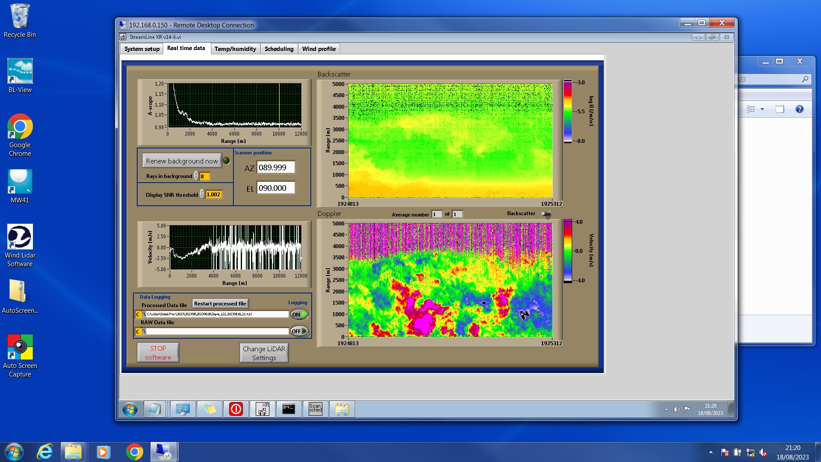Switch to Wind profile tab
This screenshot has width=821, height=462.
click(319, 49)
